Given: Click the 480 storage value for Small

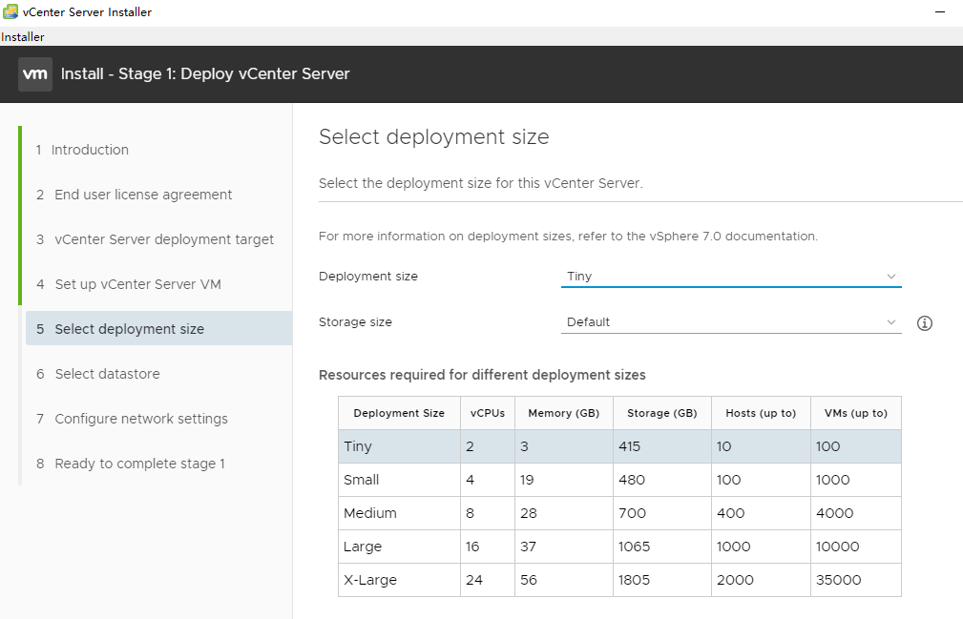Looking at the screenshot, I should point(632,480).
